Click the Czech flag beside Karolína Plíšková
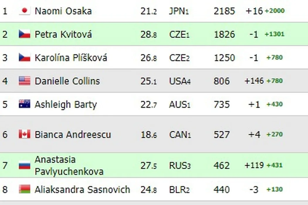This screenshot has height=205, width=308. coord(25,57)
